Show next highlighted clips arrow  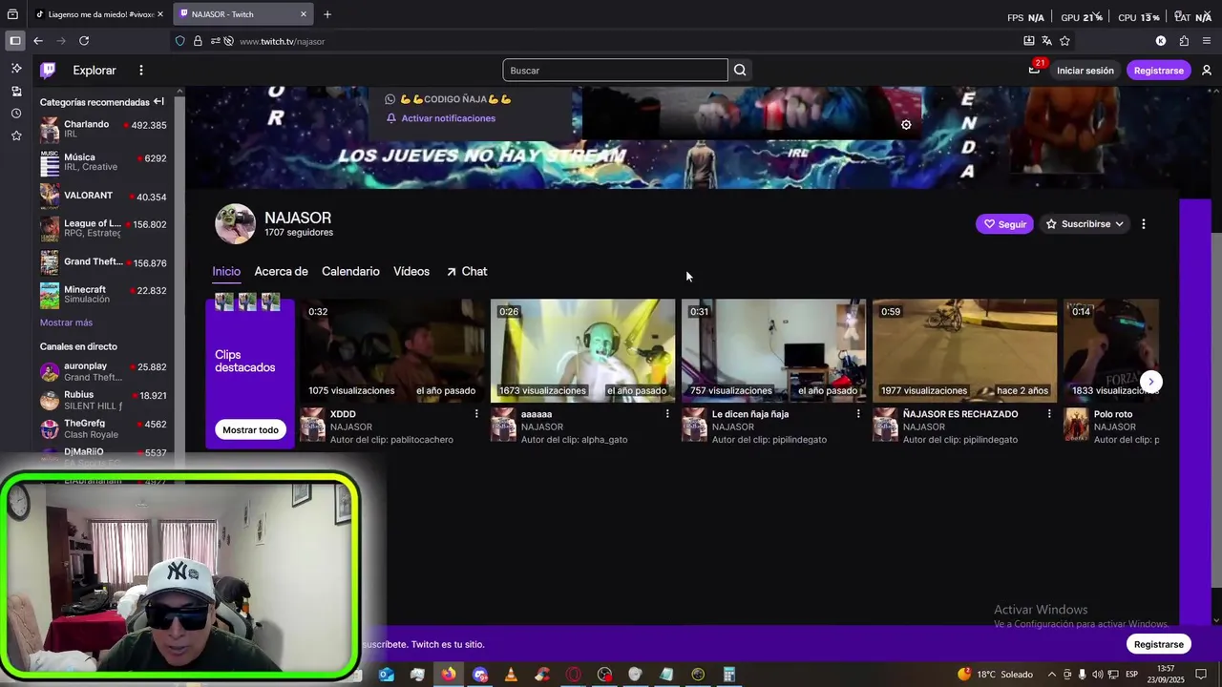coord(1151,382)
